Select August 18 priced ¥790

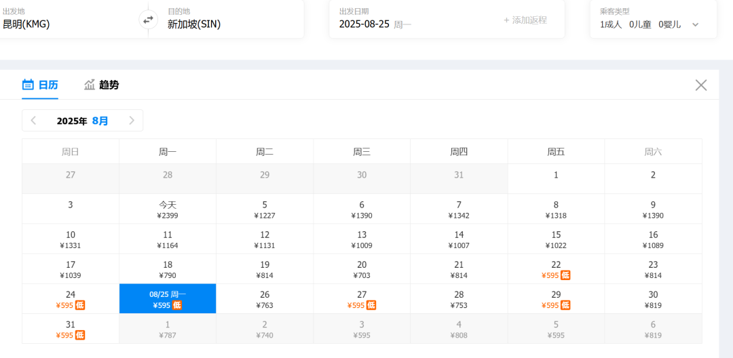pyautogui.click(x=168, y=269)
